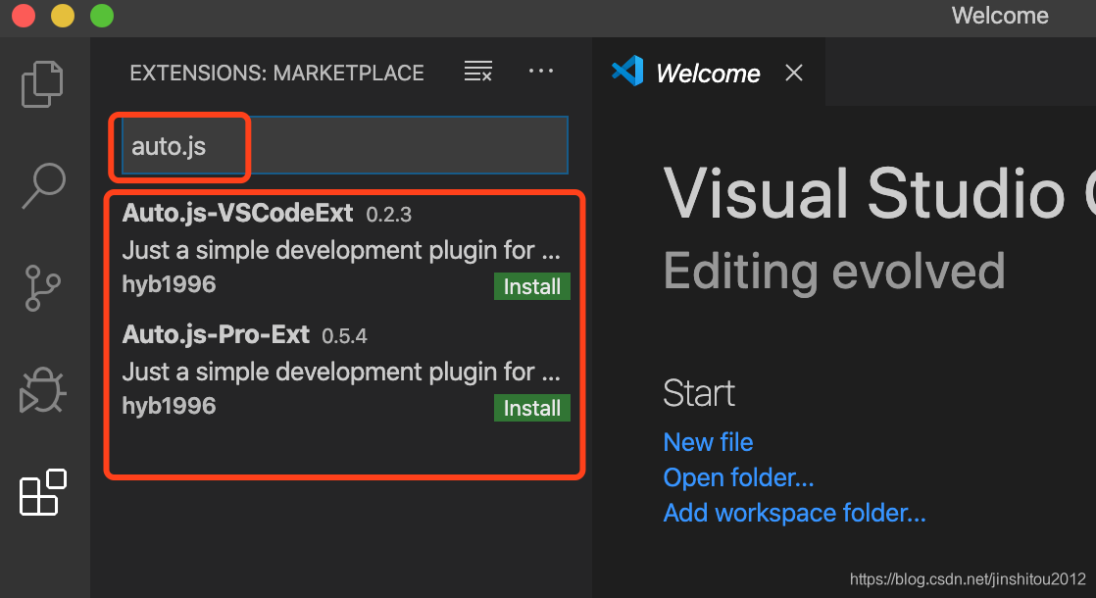Select the Welcome editor tab
Viewport: 1096px width, 598px height.
(708, 74)
